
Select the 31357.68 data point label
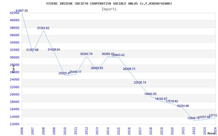[x=32, y=50]
